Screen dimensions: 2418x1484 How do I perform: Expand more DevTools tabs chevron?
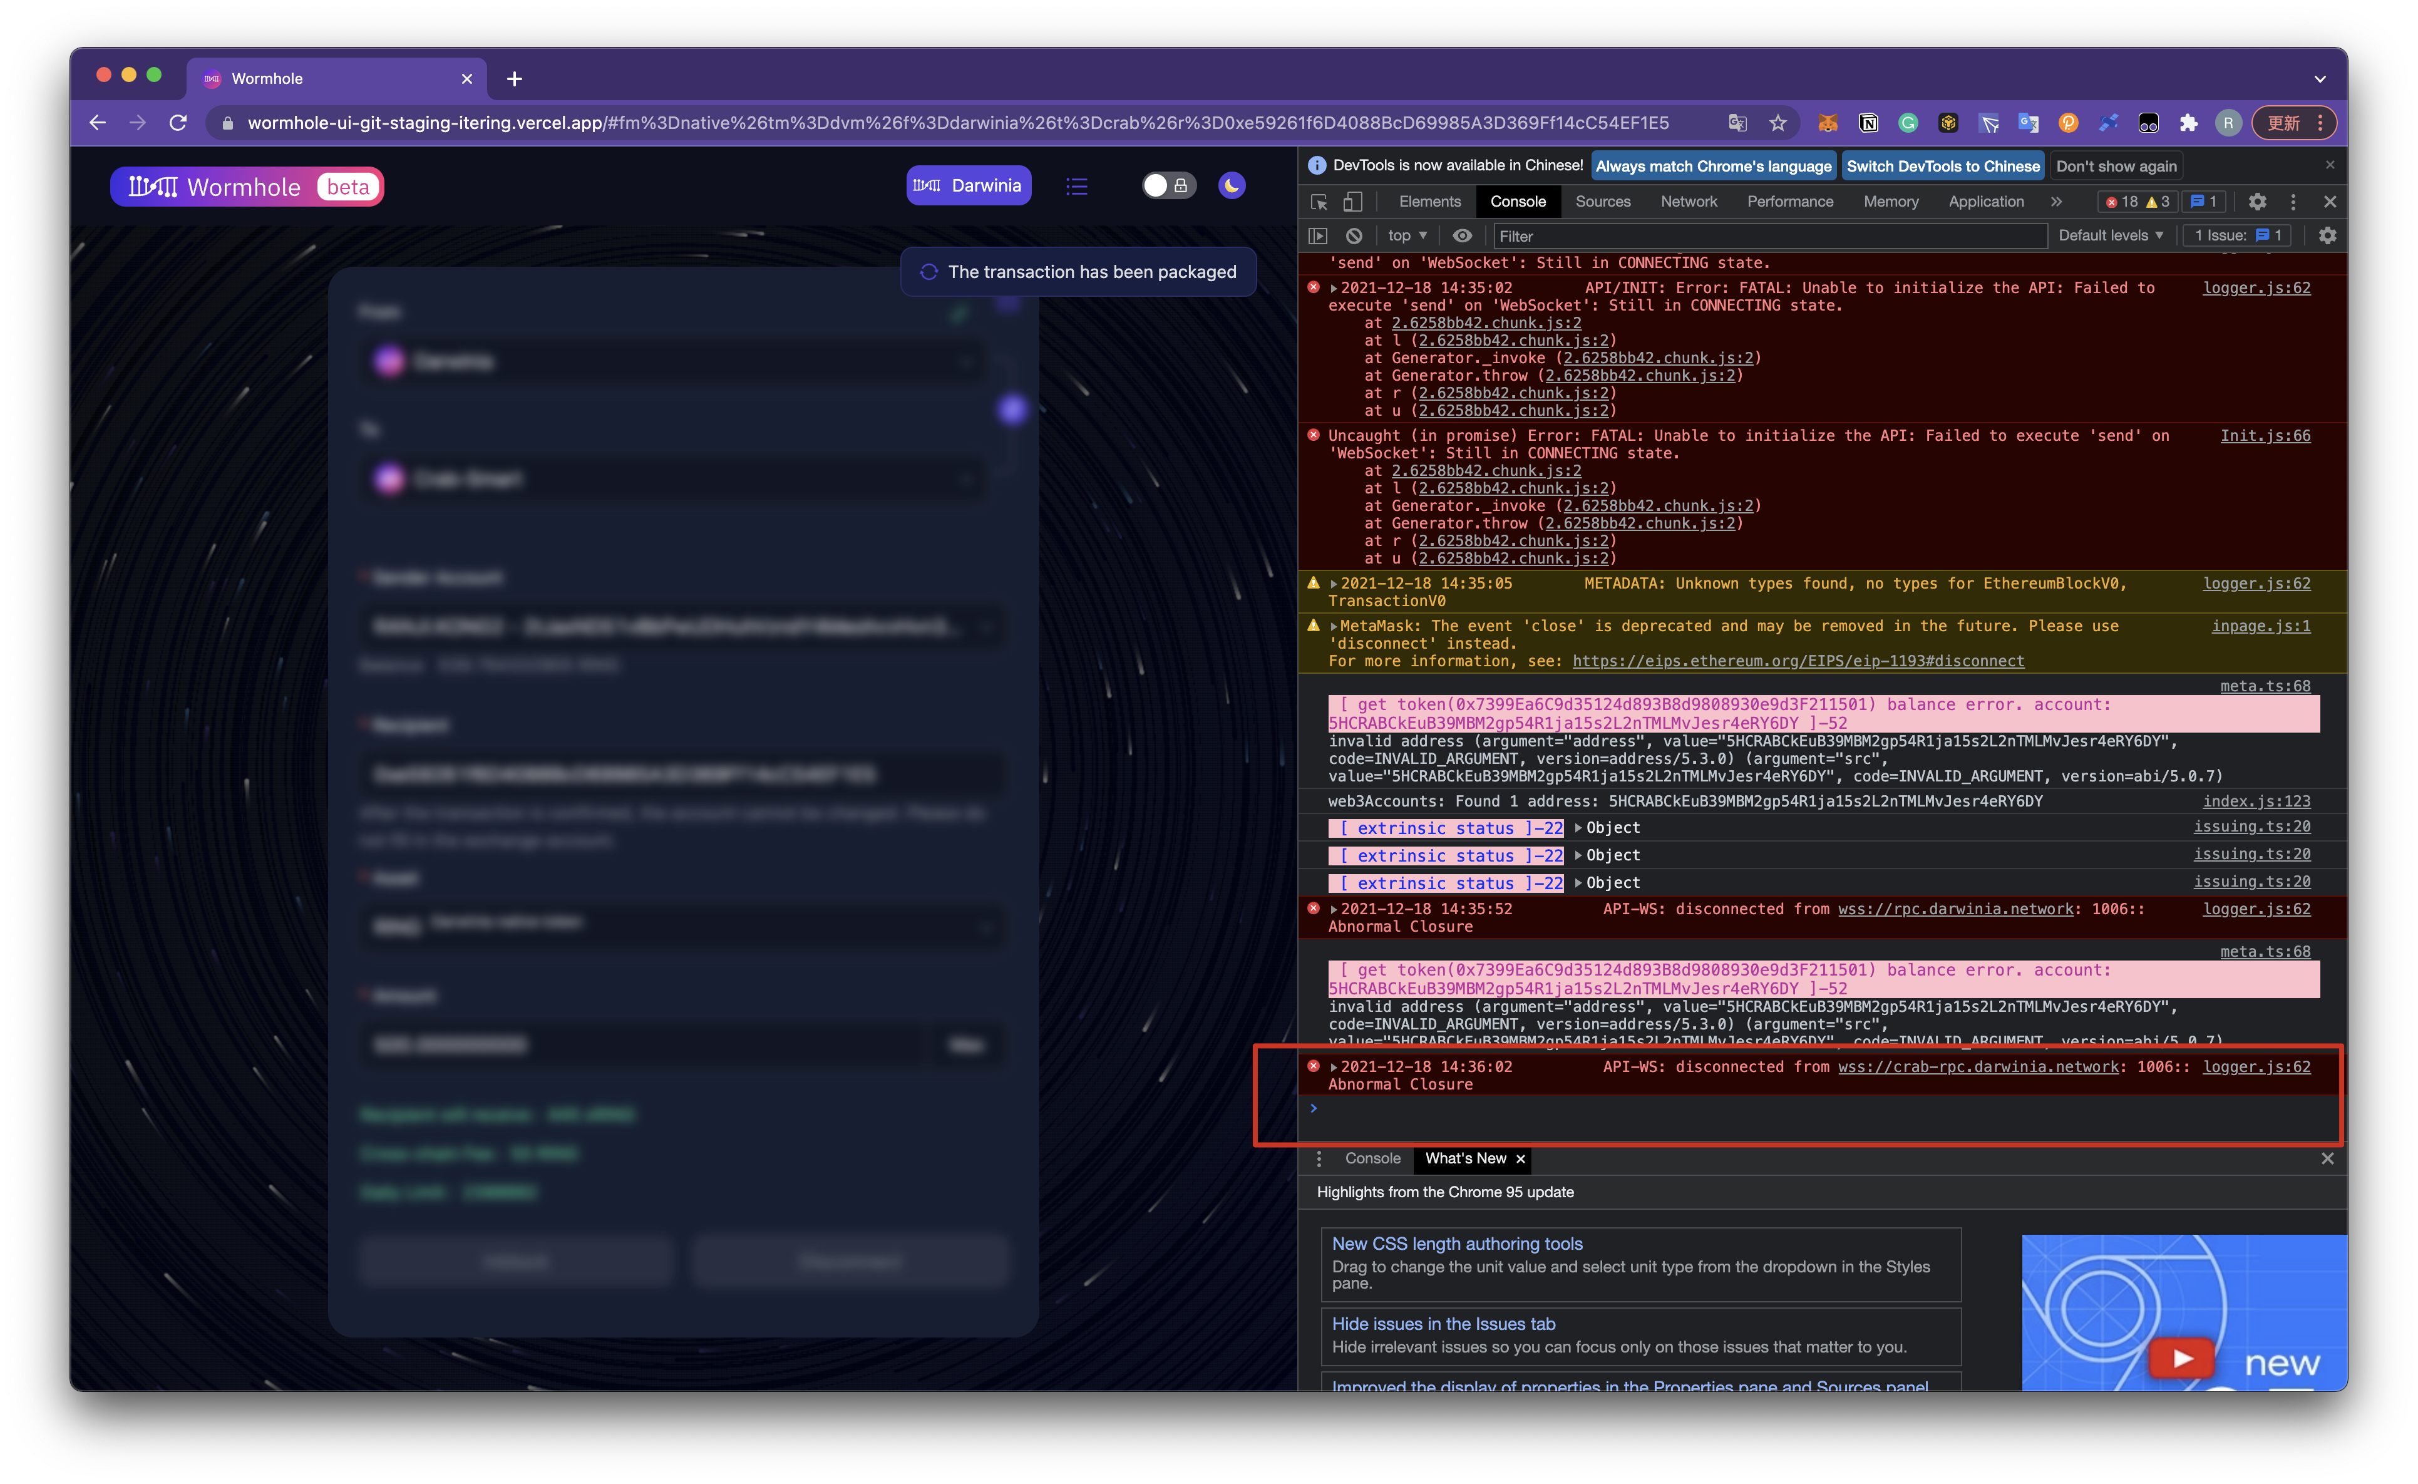tap(2056, 202)
